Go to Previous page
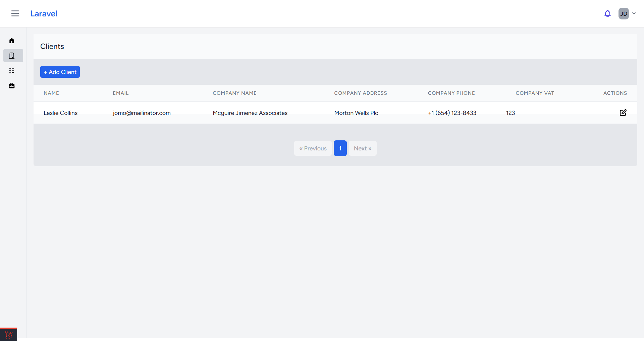The image size is (644, 341). [313, 148]
